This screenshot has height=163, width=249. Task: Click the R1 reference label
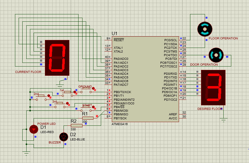(85, 114)
